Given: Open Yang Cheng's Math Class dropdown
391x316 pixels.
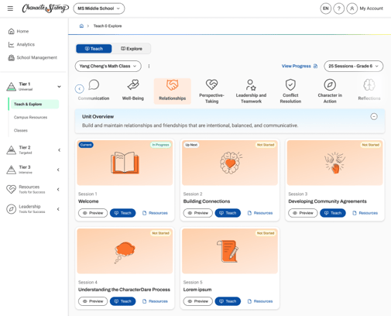Looking at the screenshot, I should point(108,66).
